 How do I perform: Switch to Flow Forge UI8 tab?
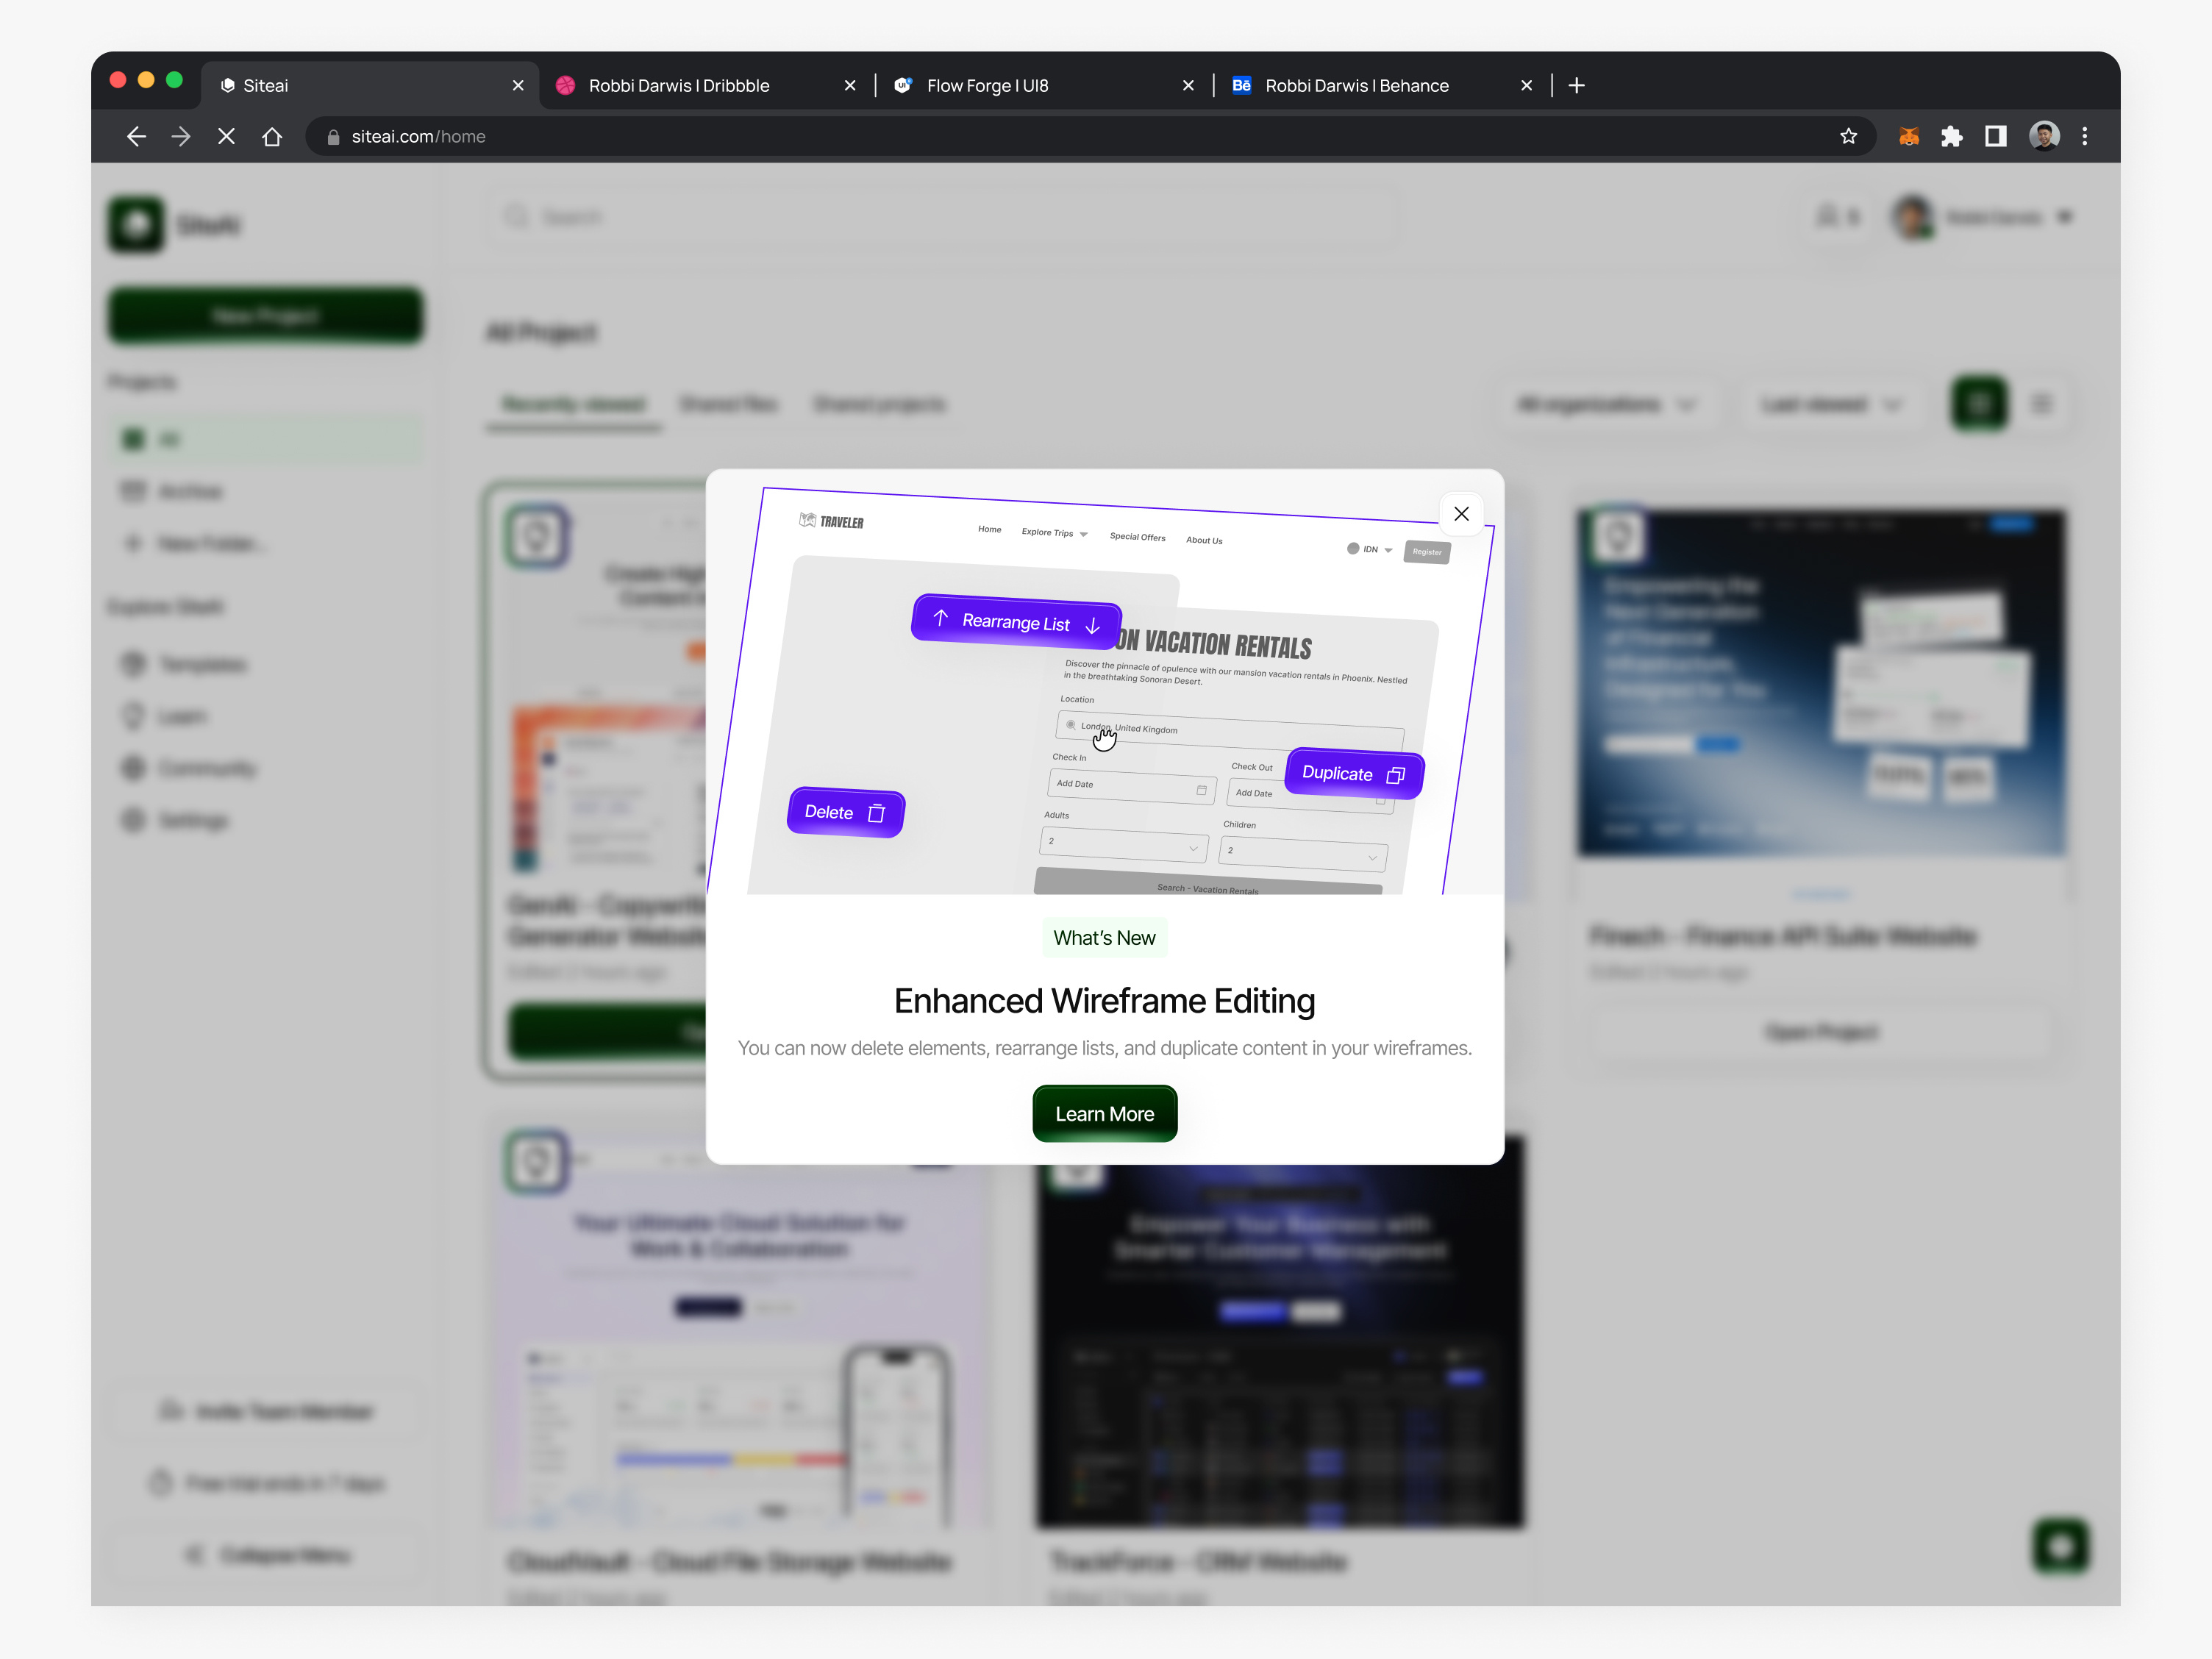pos(987,86)
